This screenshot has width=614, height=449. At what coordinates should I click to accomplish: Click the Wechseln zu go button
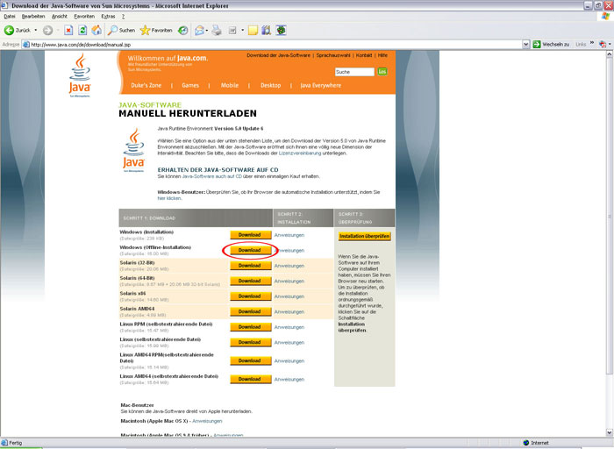point(552,45)
